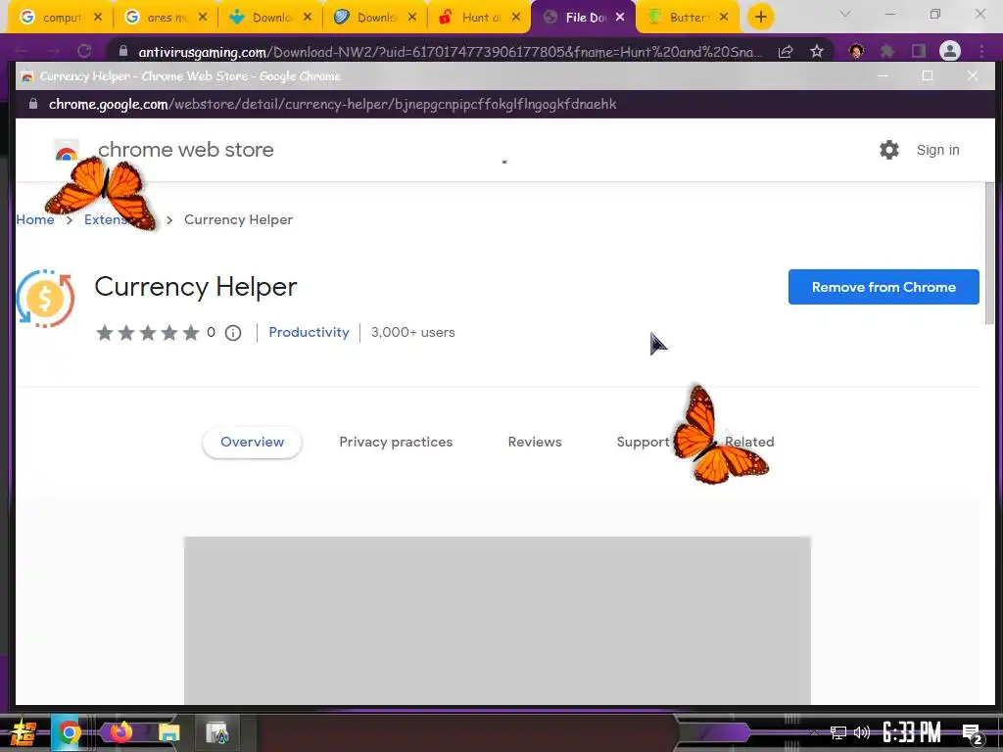
Task: Click the '3,000+ users' text
Action: [x=413, y=333]
